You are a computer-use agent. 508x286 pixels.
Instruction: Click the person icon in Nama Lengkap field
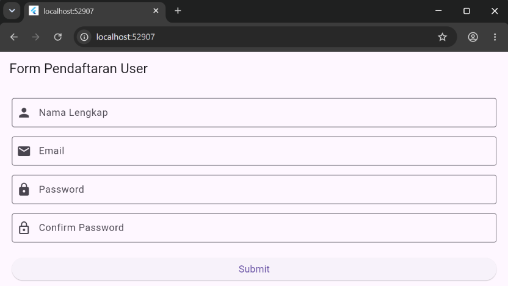click(x=24, y=113)
